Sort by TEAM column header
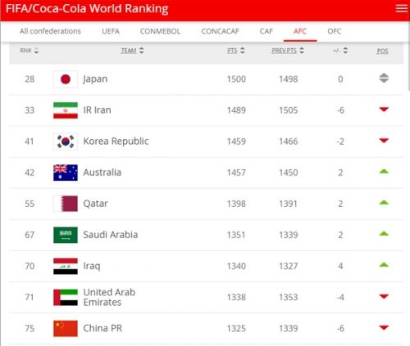 click(x=129, y=51)
